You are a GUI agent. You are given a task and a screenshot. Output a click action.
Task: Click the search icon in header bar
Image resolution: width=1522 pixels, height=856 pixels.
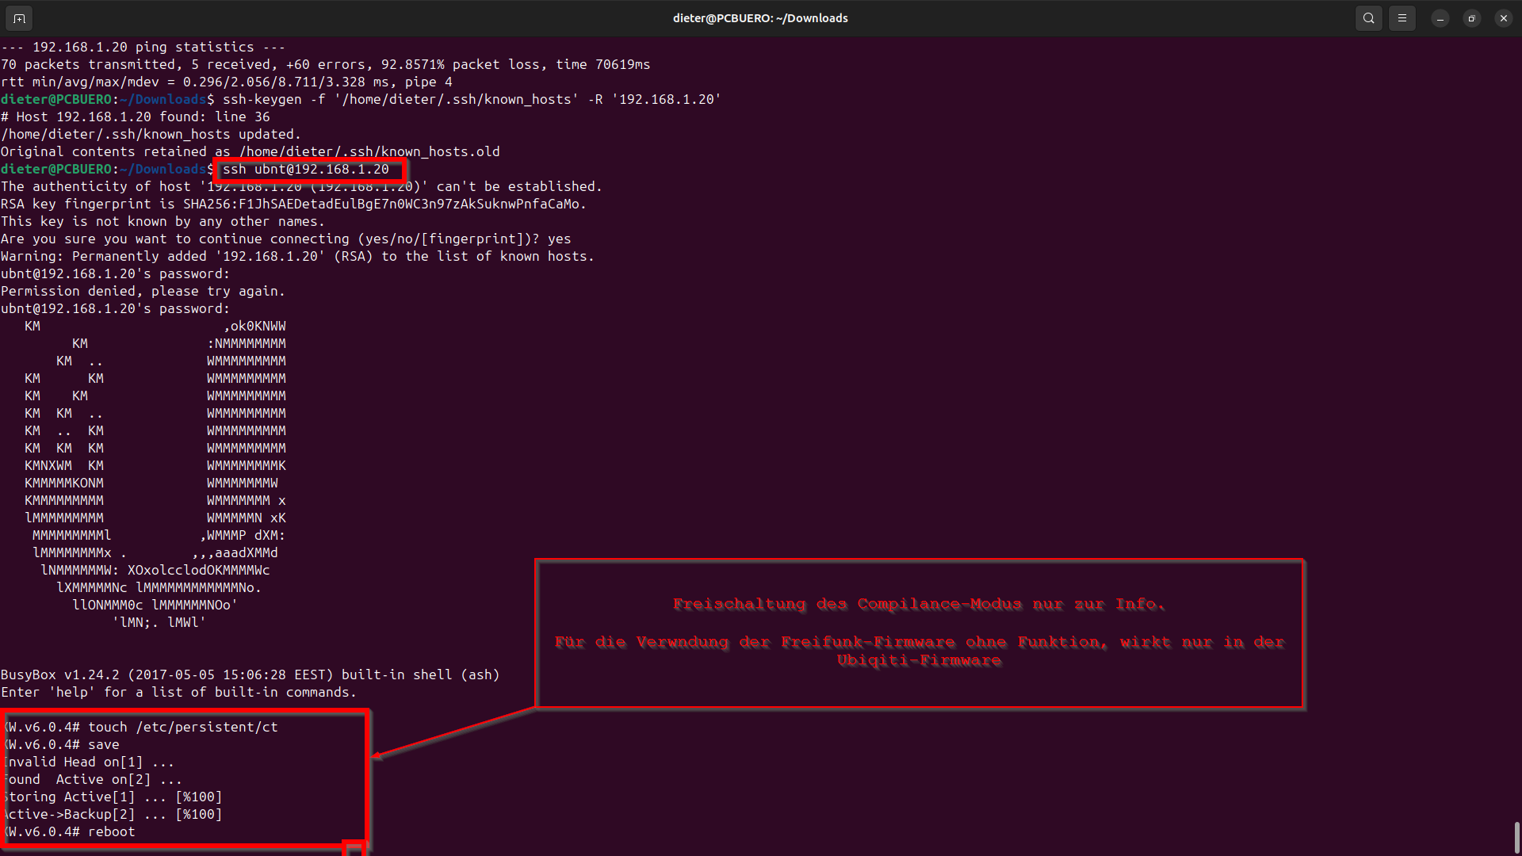[1368, 18]
